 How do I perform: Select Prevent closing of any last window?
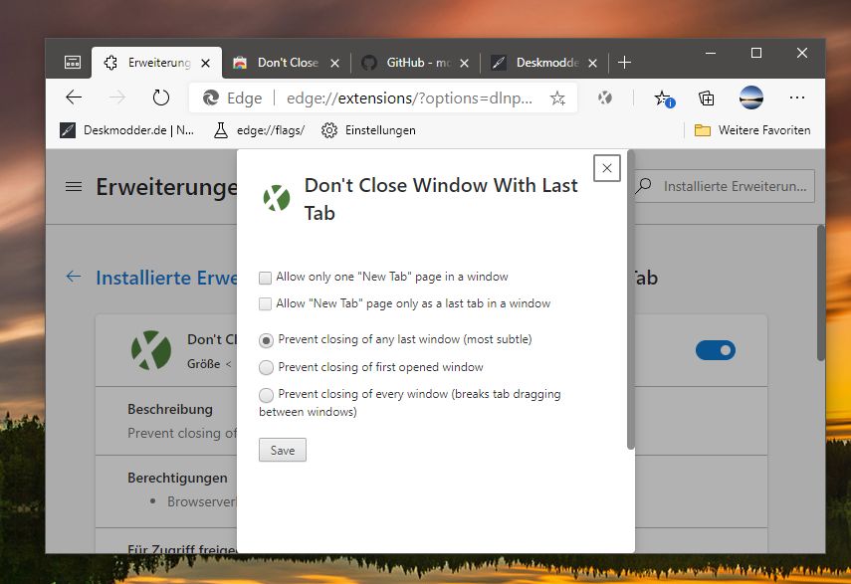pyautogui.click(x=266, y=340)
